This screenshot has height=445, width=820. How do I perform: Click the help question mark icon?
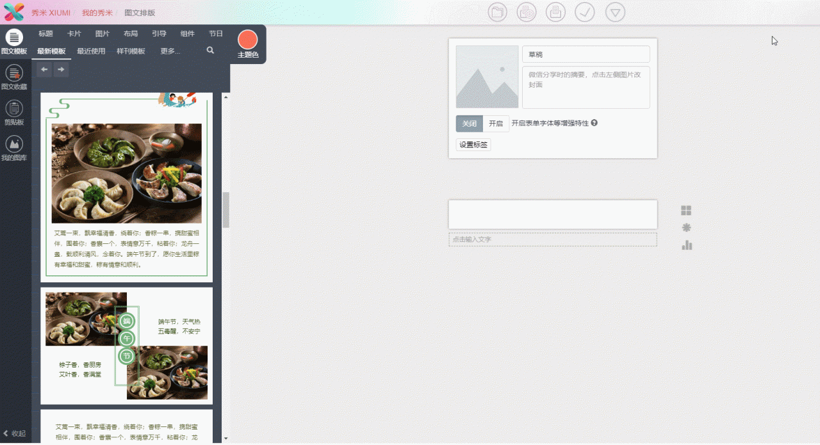coord(594,123)
